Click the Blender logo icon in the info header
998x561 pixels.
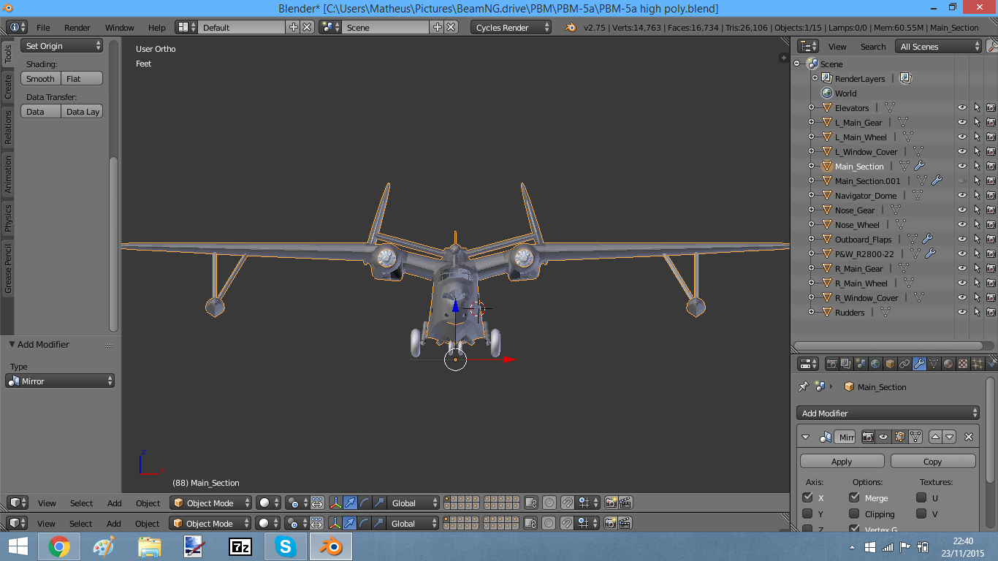(x=570, y=27)
